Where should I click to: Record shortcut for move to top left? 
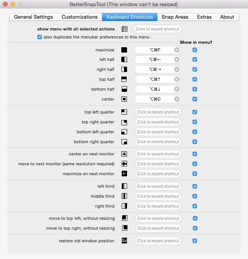158,218
